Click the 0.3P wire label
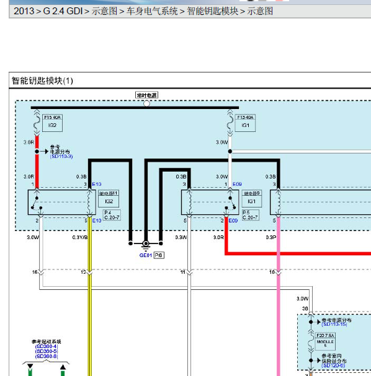The width and height of the screenshot is (371, 376). [x=270, y=237]
